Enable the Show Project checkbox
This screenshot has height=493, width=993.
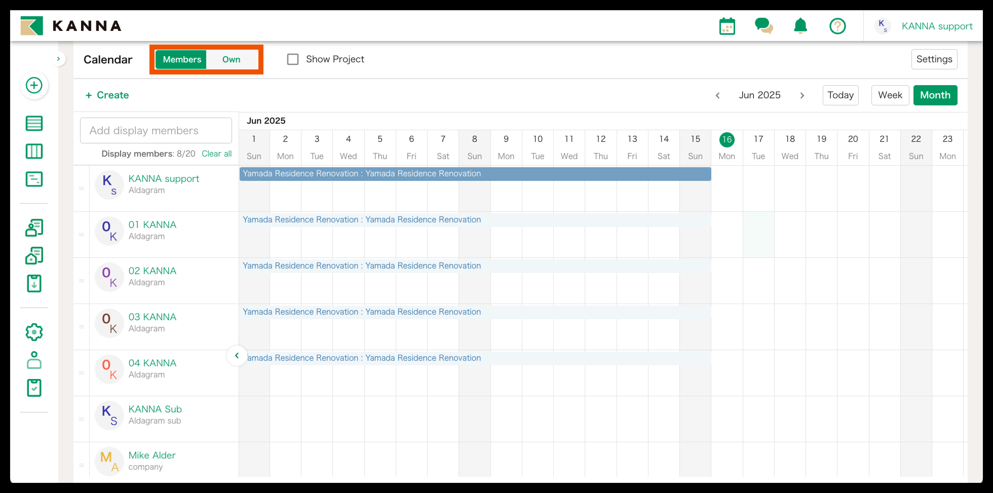(293, 59)
